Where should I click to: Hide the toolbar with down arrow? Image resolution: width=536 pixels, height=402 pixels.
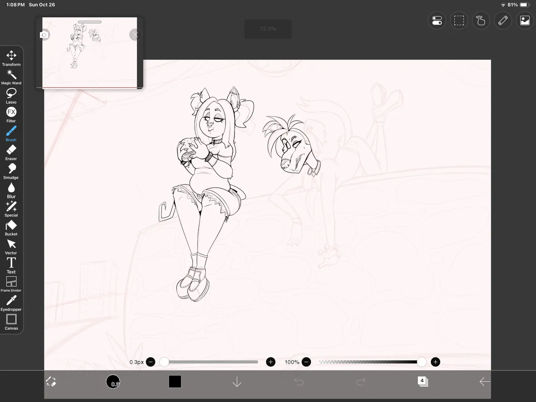[237, 381]
